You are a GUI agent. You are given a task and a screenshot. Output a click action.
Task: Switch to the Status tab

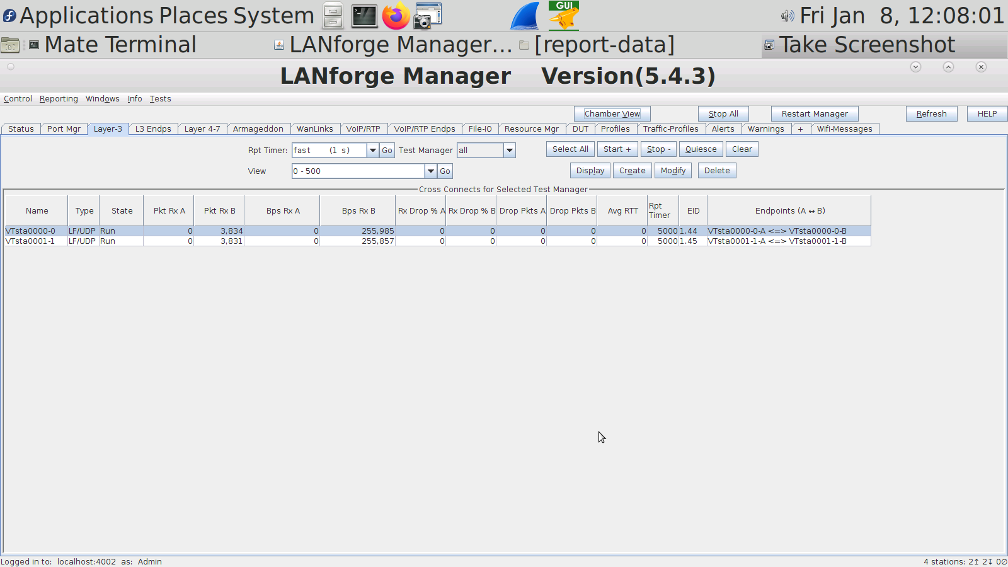(x=21, y=129)
